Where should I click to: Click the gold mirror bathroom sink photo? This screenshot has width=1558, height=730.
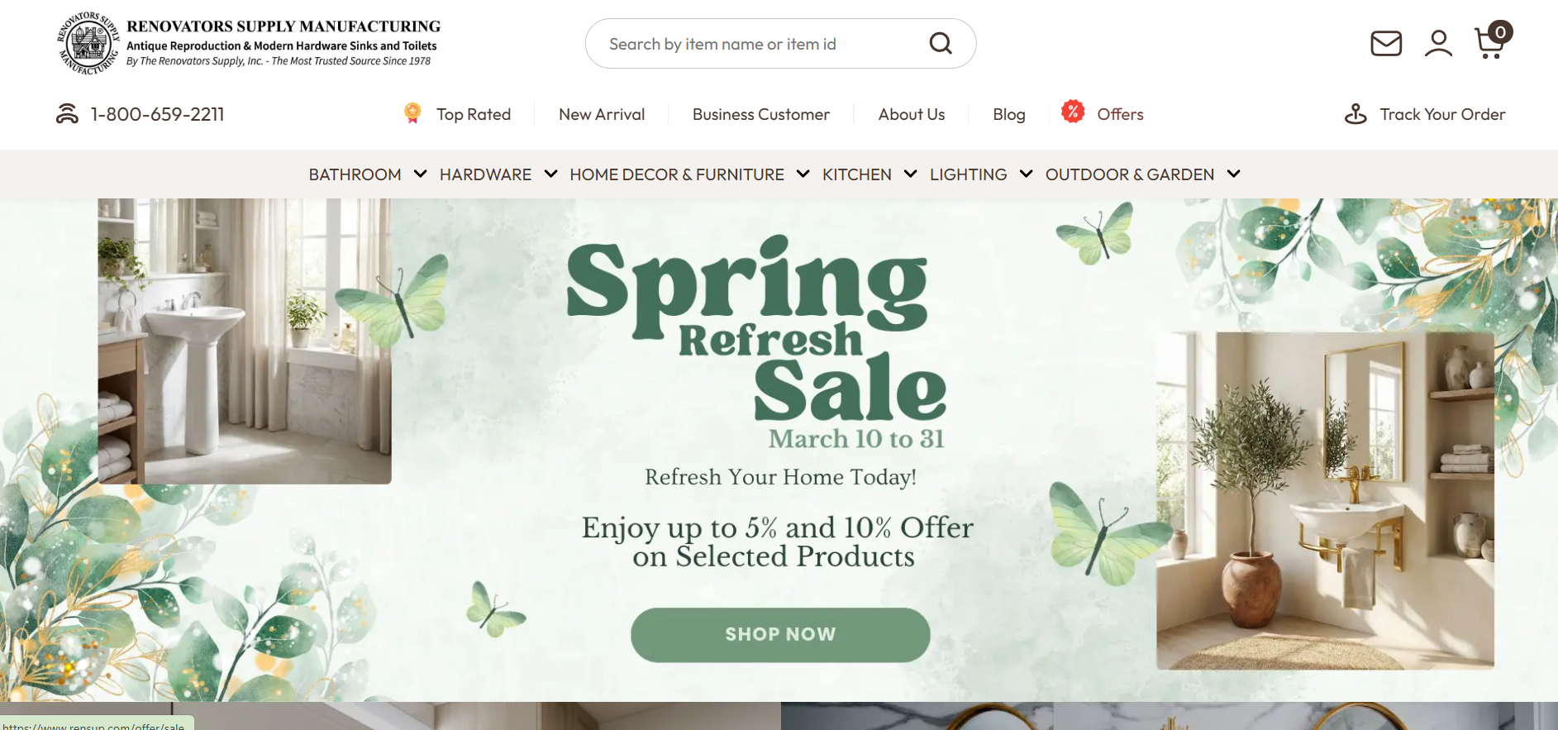coord(1325,501)
